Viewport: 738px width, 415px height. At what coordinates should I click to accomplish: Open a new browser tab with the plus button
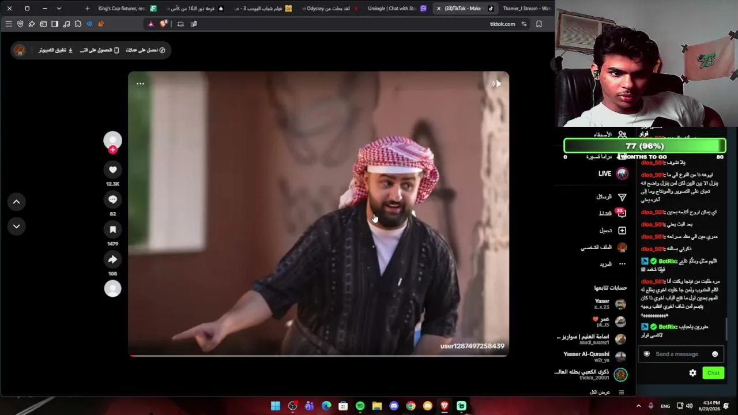coord(87,9)
